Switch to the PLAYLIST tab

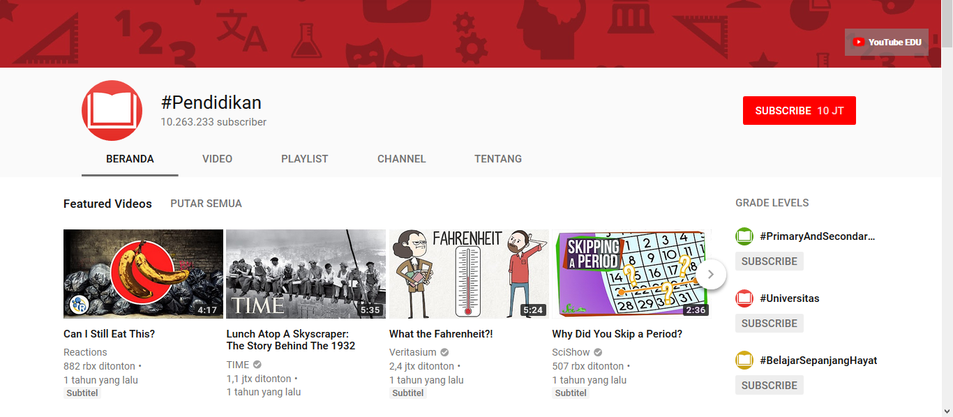pos(304,158)
